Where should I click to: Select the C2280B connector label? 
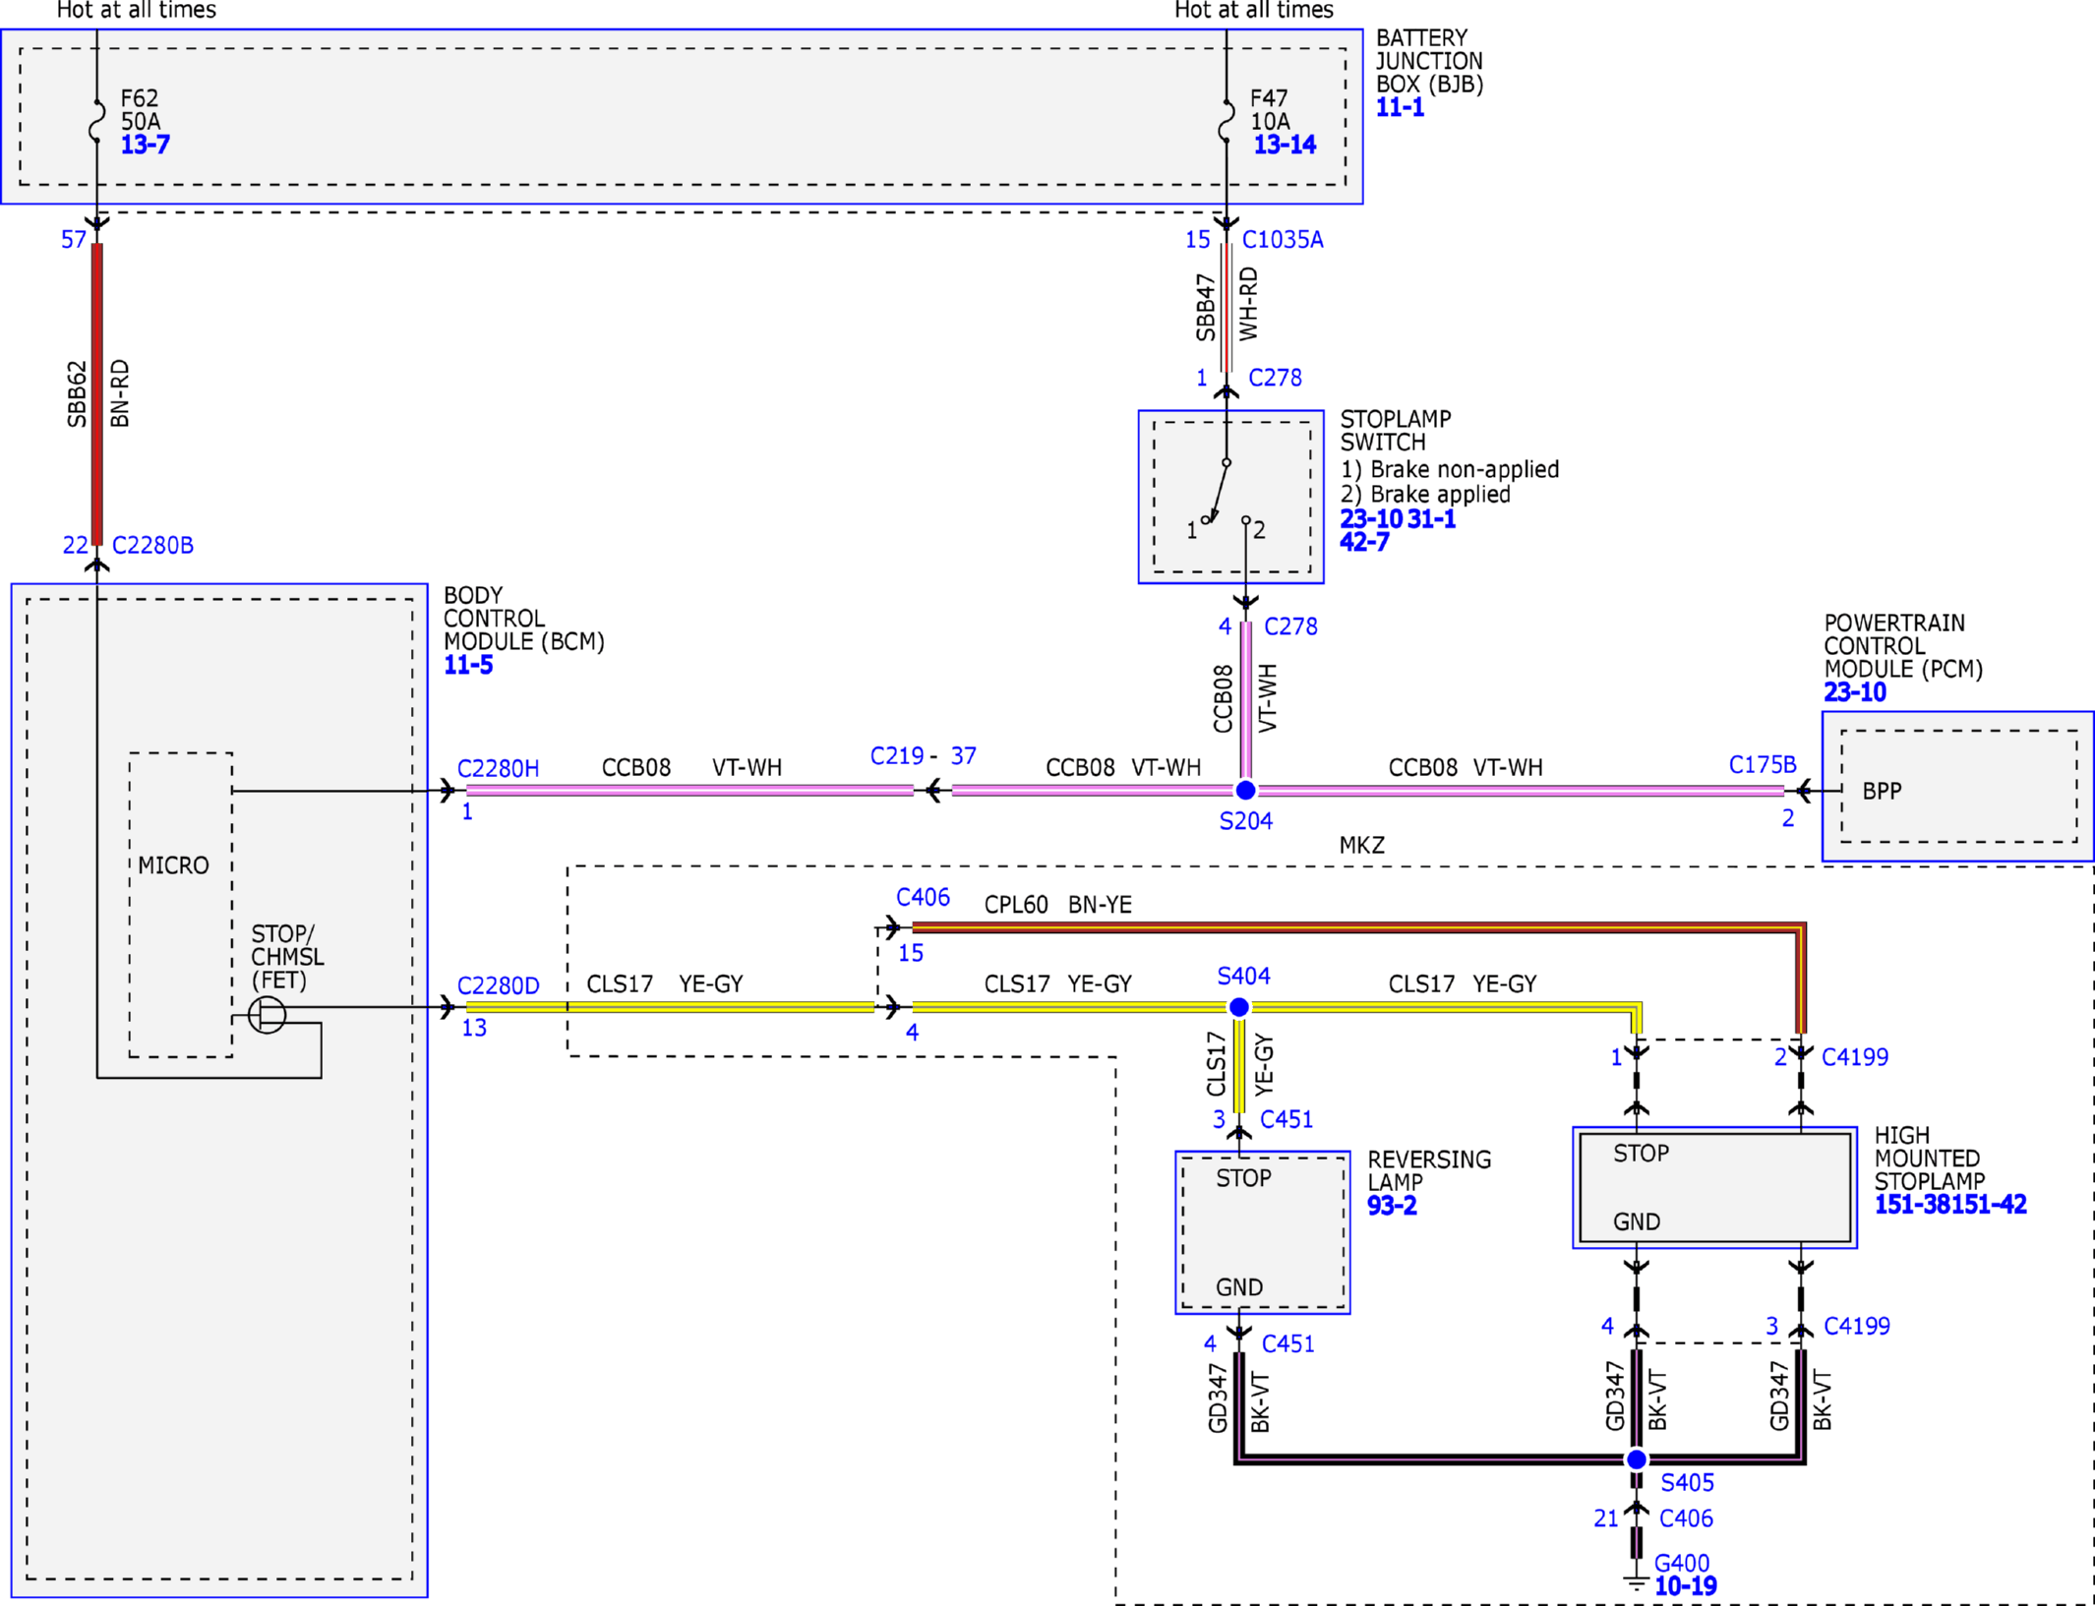pyautogui.click(x=152, y=546)
